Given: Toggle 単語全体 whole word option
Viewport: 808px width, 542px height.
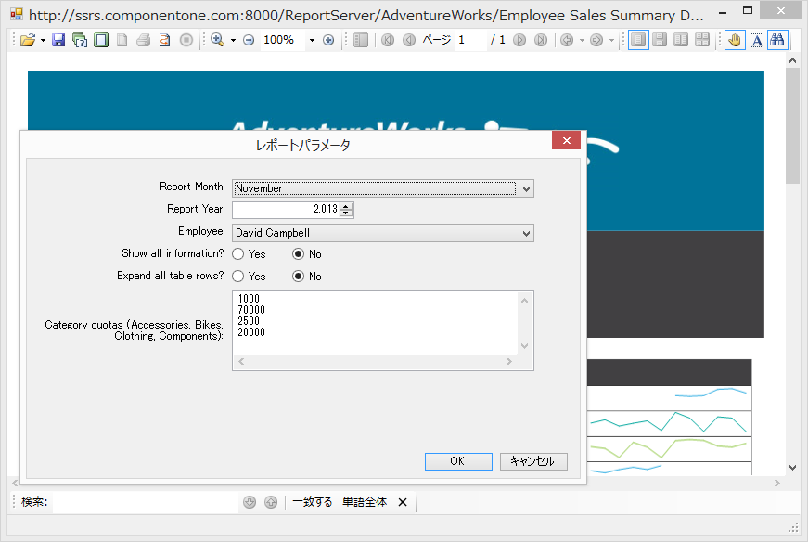Looking at the screenshot, I should point(365,502).
